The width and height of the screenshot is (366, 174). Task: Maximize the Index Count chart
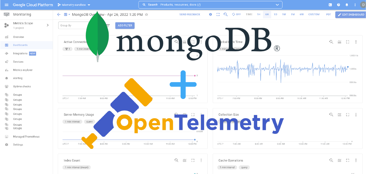(193, 160)
